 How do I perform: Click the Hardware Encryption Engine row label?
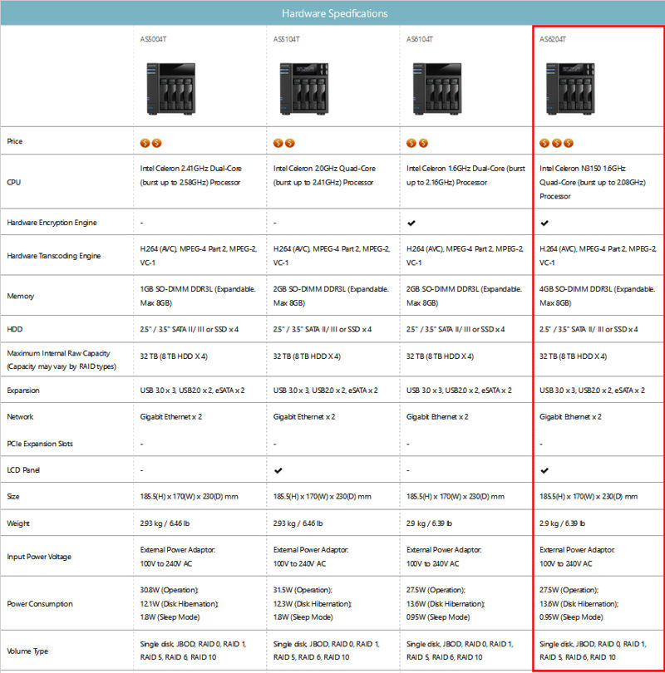(x=52, y=223)
